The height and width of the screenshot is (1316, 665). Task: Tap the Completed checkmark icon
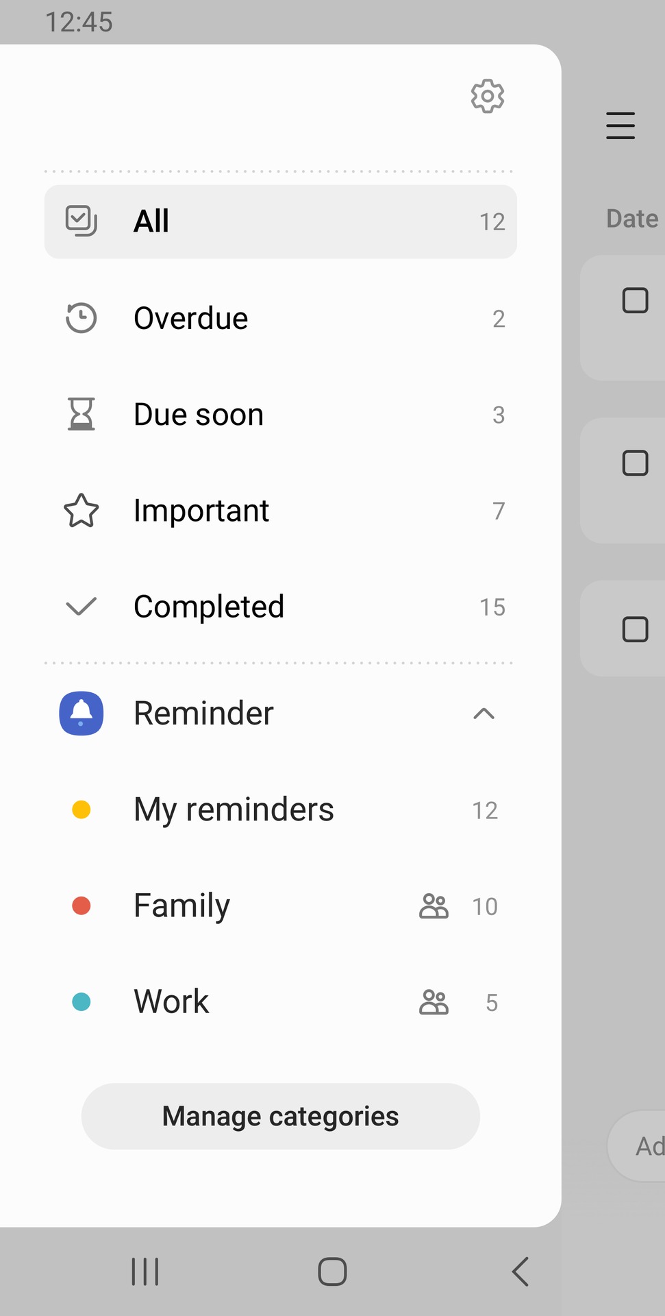click(81, 607)
